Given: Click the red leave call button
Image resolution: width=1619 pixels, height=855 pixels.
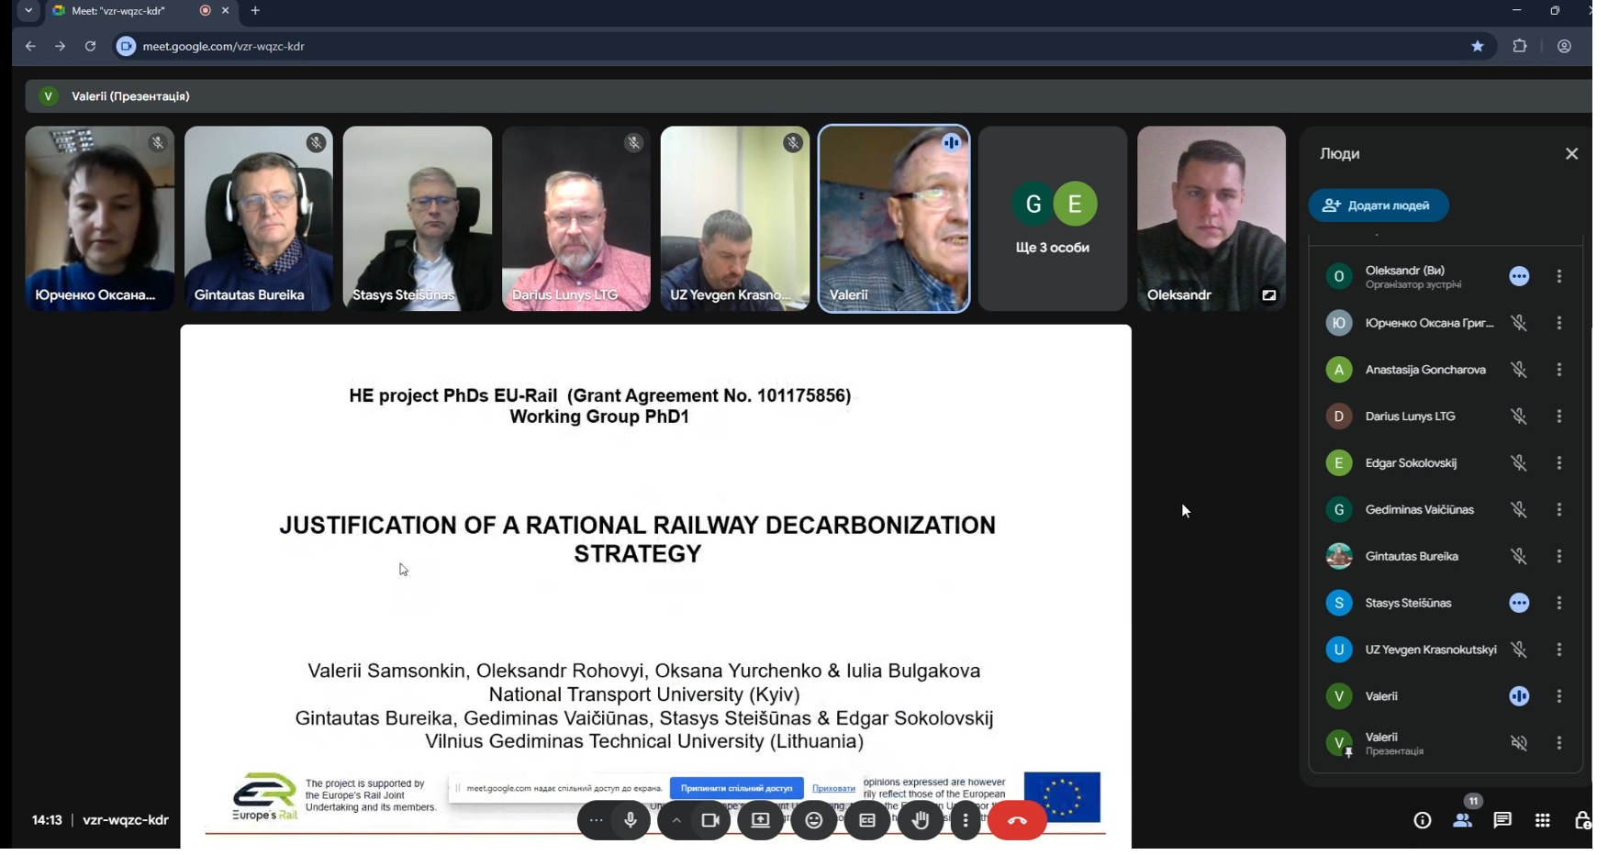Looking at the screenshot, I should (x=1017, y=820).
